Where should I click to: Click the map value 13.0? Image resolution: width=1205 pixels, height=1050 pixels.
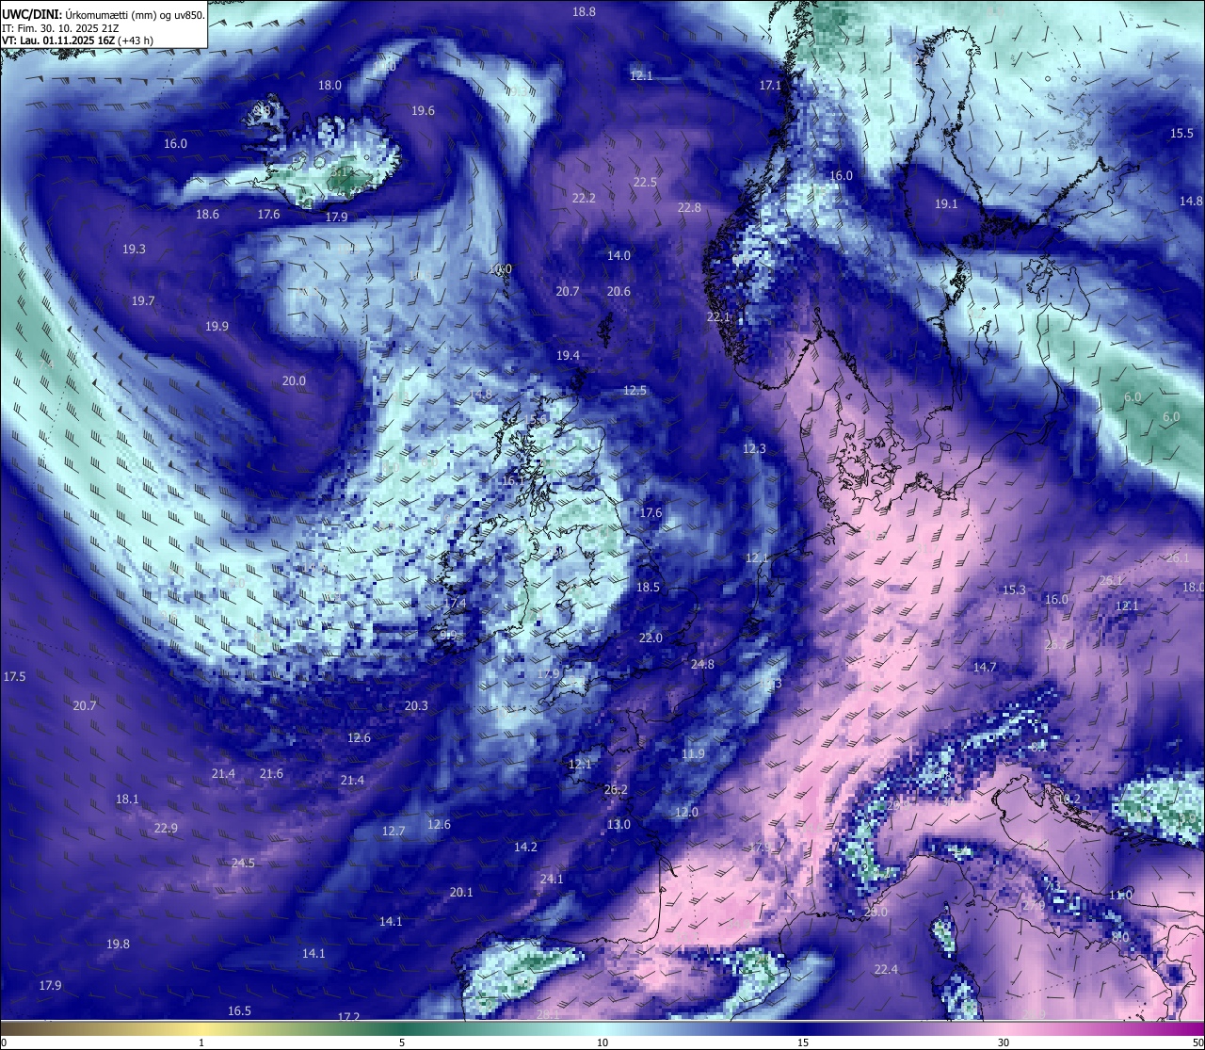click(x=619, y=824)
